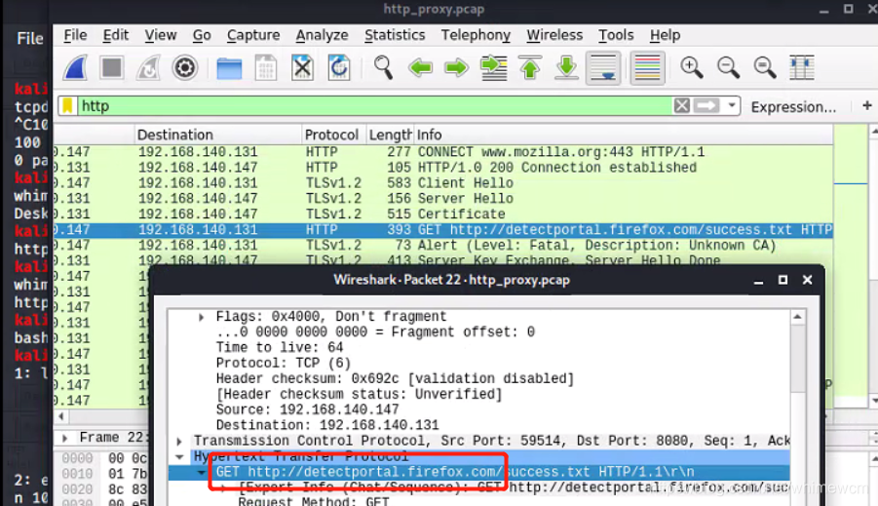
Task: Select 200 Connection established packet row
Action: coord(443,168)
